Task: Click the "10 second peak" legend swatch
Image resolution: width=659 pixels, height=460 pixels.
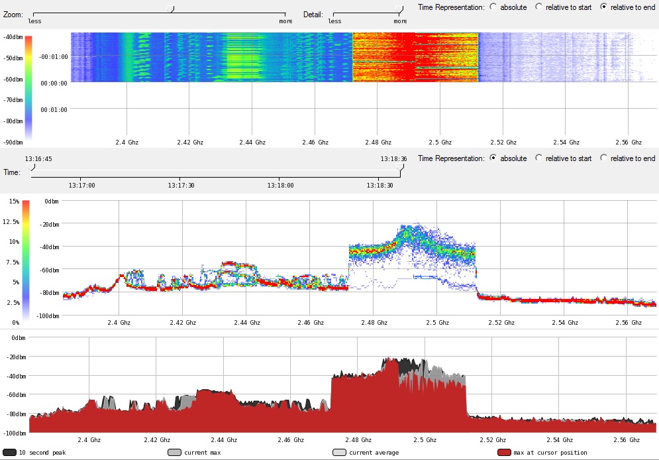Action: pos(9,453)
